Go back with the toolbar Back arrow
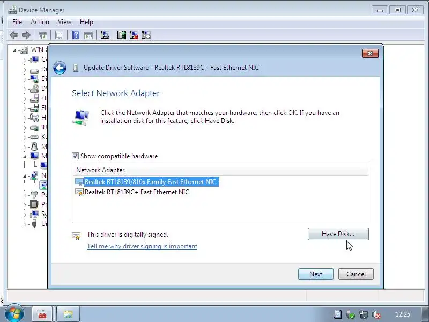The width and height of the screenshot is (429, 322). point(14,35)
